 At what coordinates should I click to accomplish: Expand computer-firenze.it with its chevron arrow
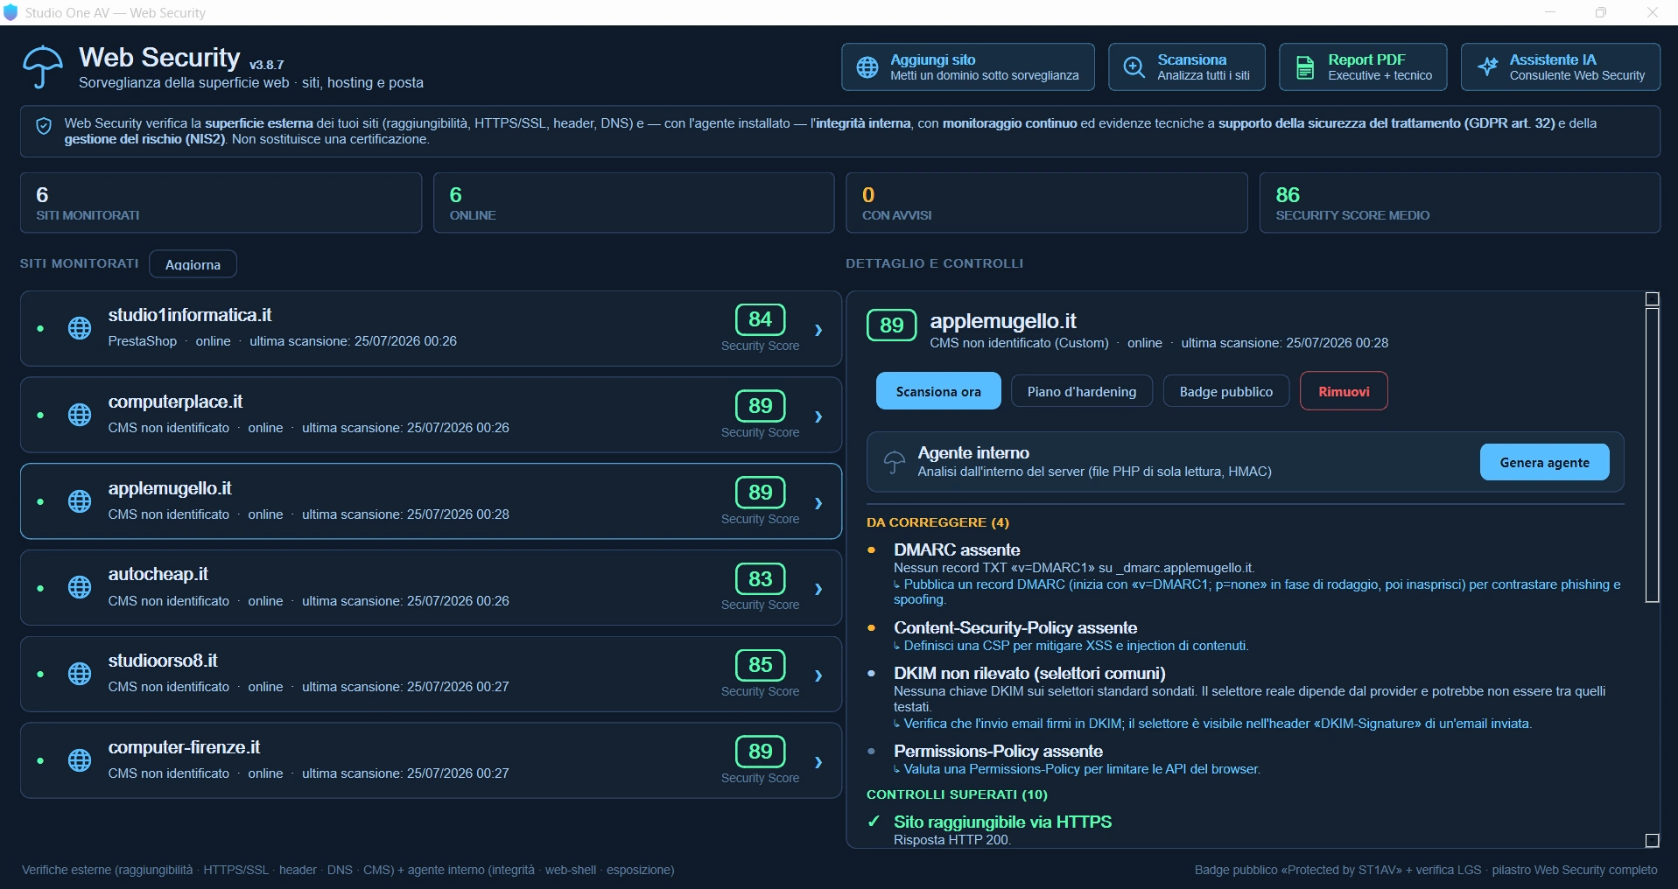[818, 762]
